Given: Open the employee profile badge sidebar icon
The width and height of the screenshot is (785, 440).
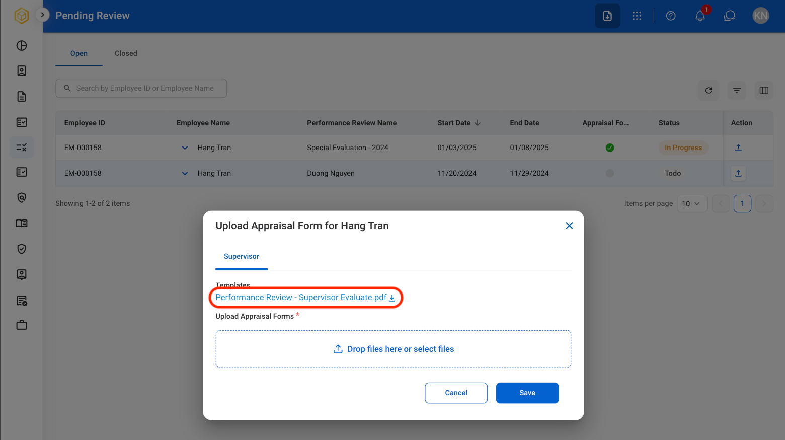Looking at the screenshot, I should 22,71.
